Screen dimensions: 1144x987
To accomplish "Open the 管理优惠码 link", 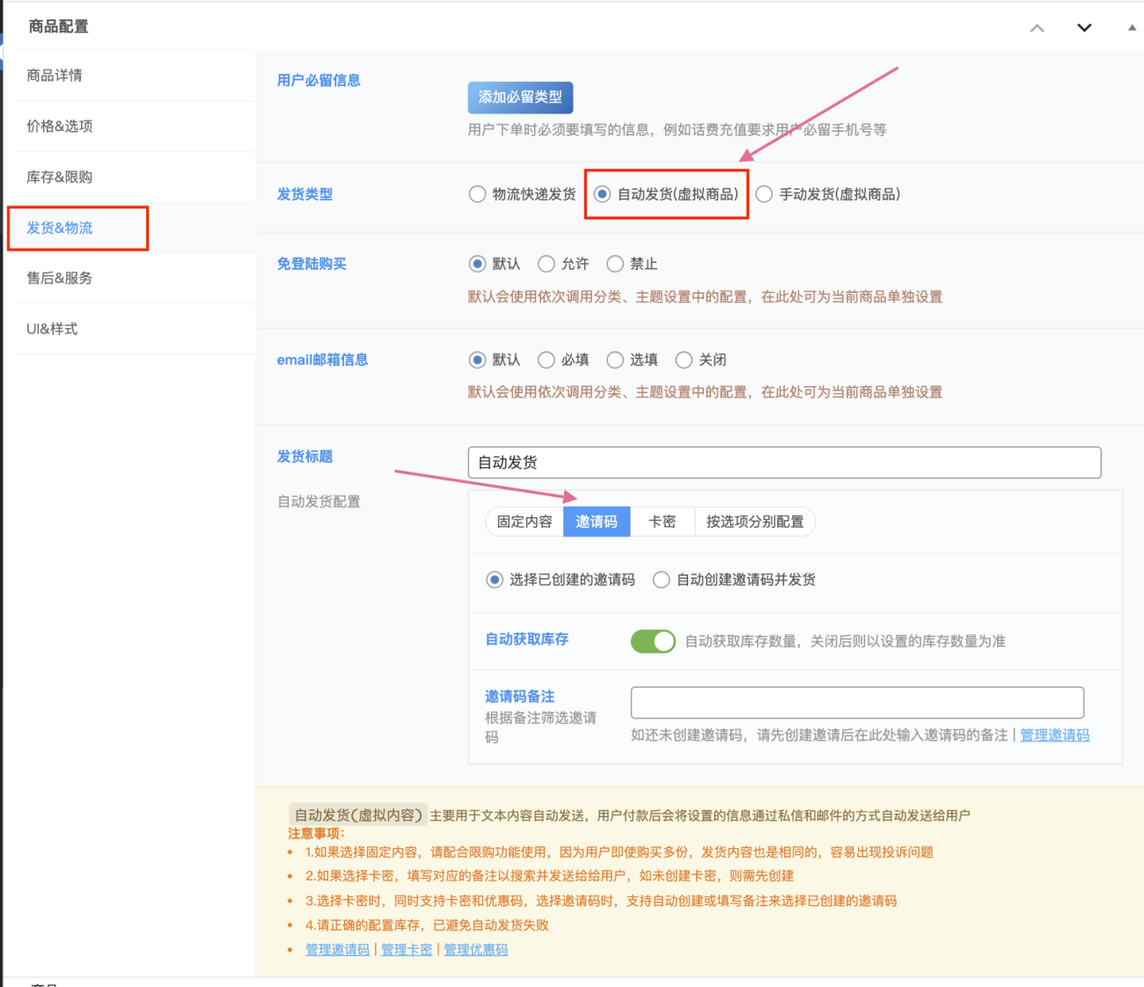I will (x=476, y=949).
